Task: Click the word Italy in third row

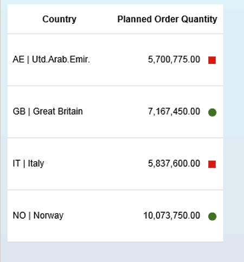Action: coord(36,163)
